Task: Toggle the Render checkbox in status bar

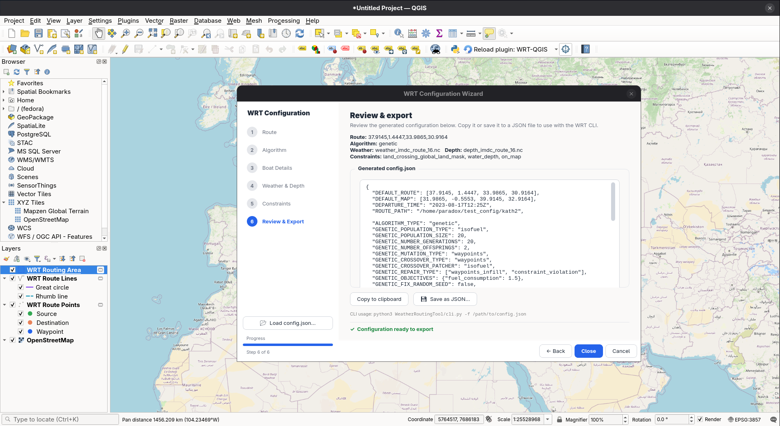Action: [700, 420]
